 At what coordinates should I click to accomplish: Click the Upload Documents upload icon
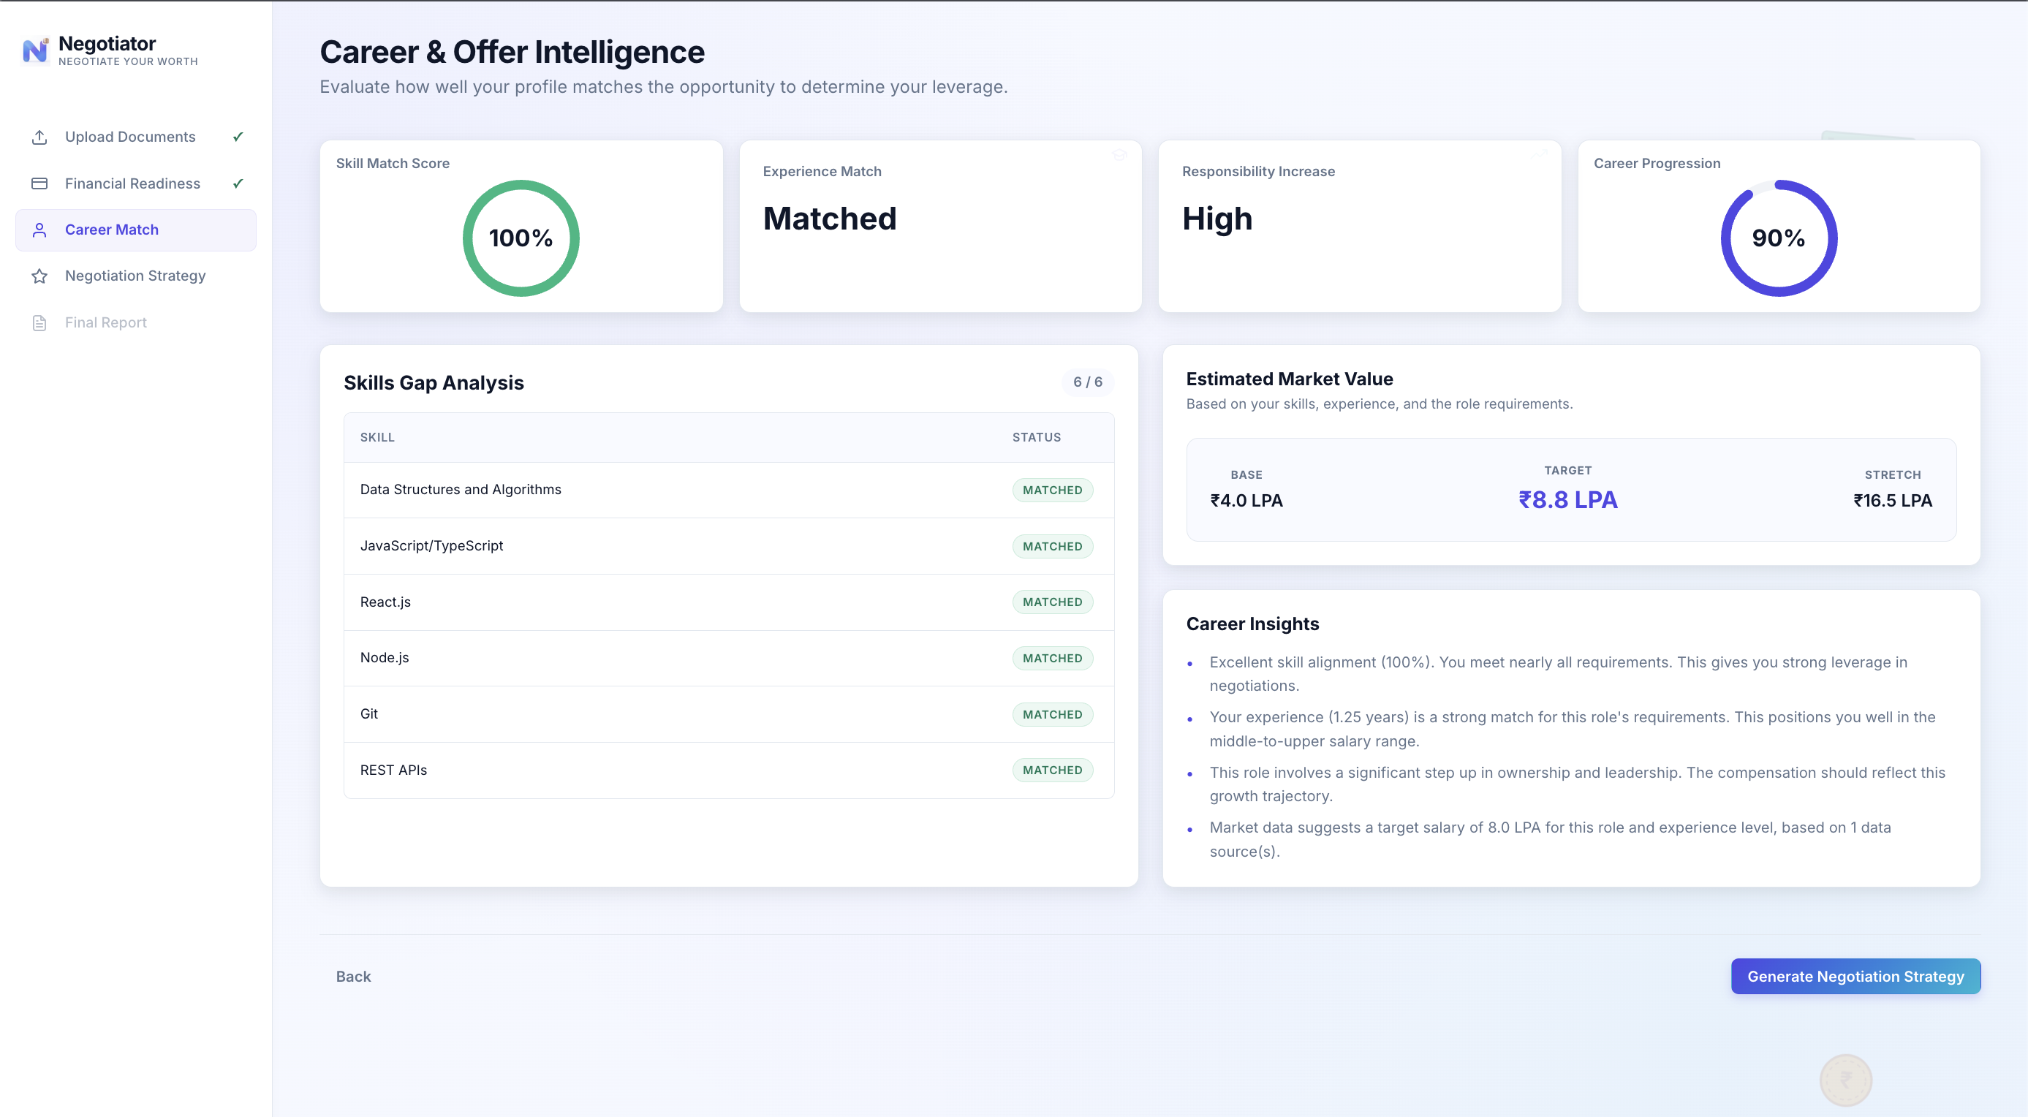[x=39, y=137]
